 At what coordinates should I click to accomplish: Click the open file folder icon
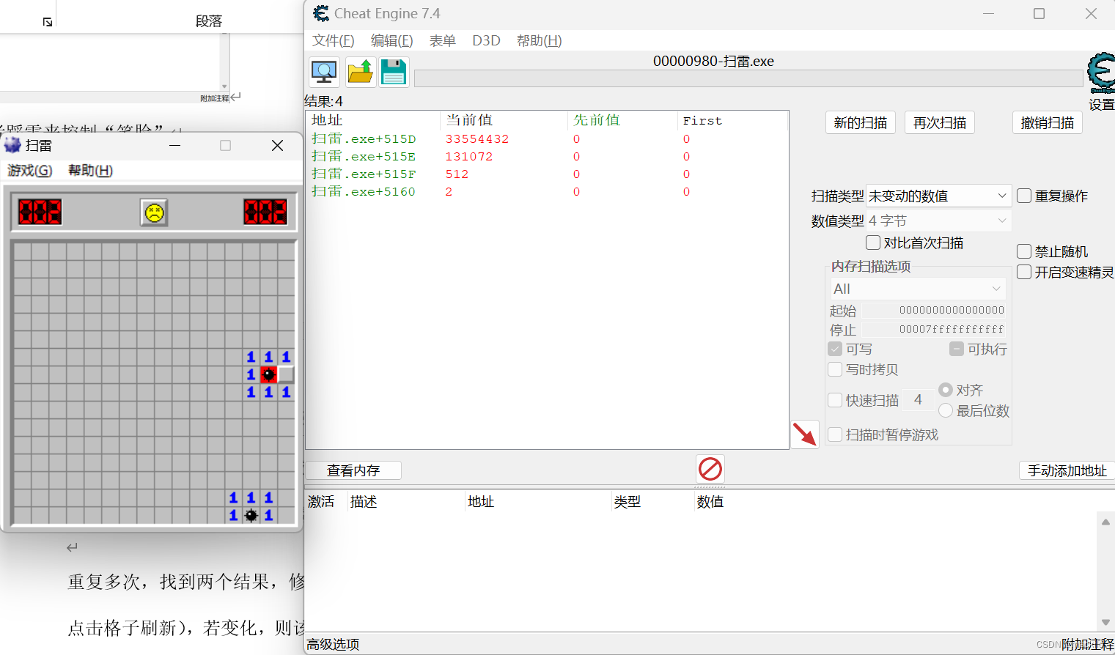coord(361,72)
